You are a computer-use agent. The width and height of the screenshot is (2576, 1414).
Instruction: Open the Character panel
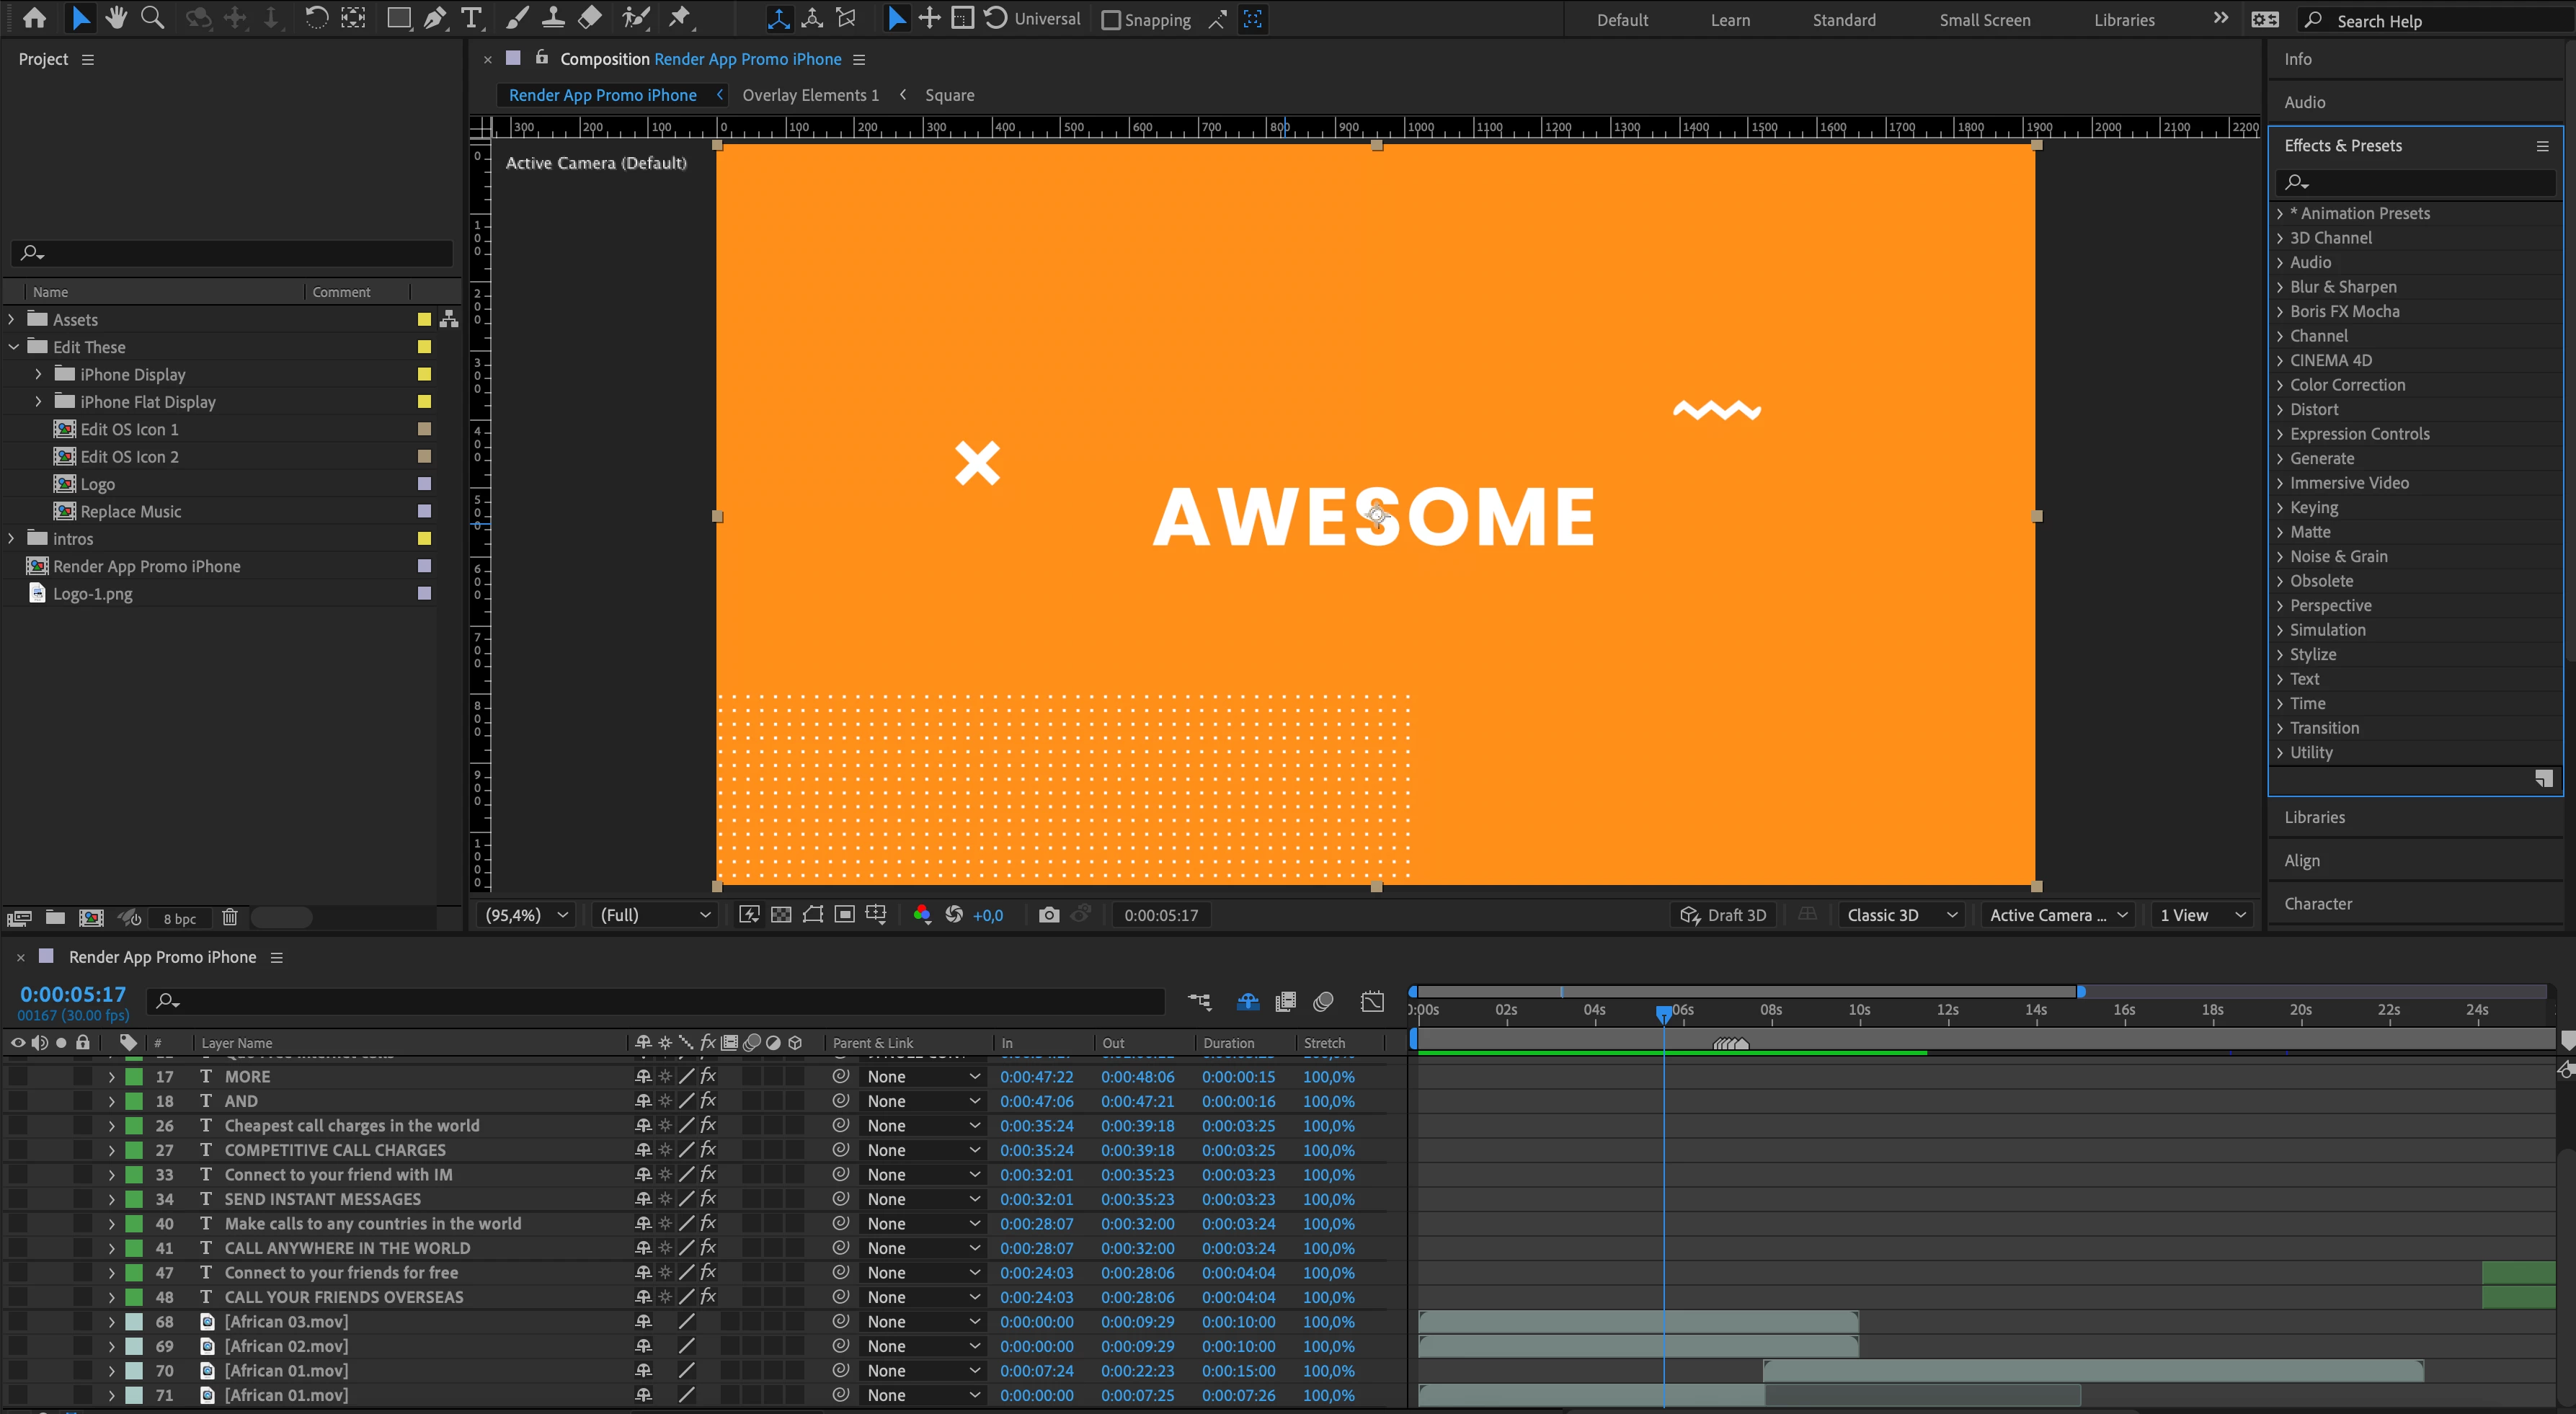click(x=2317, y=903)
